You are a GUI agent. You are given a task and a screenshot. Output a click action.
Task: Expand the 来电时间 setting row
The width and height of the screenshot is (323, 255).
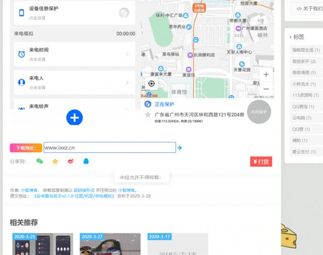(x=127, y=54)
